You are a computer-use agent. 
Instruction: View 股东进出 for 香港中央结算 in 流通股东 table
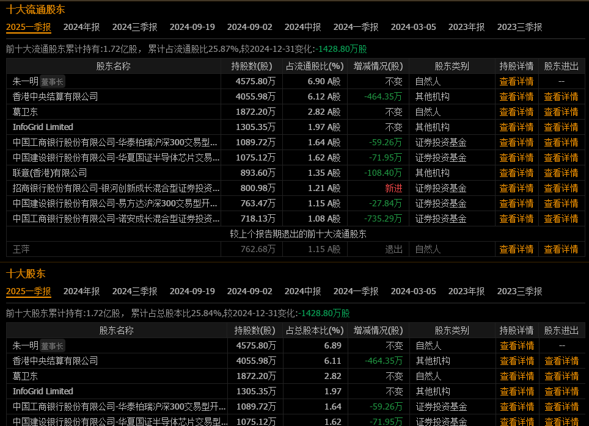(561, 97)
